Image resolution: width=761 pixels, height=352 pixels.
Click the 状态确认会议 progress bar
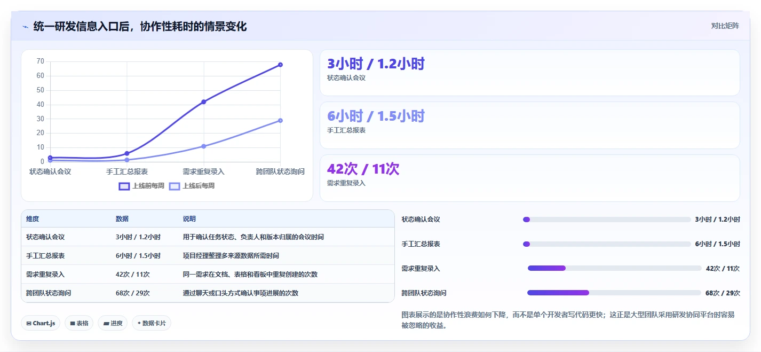(607, 220)
